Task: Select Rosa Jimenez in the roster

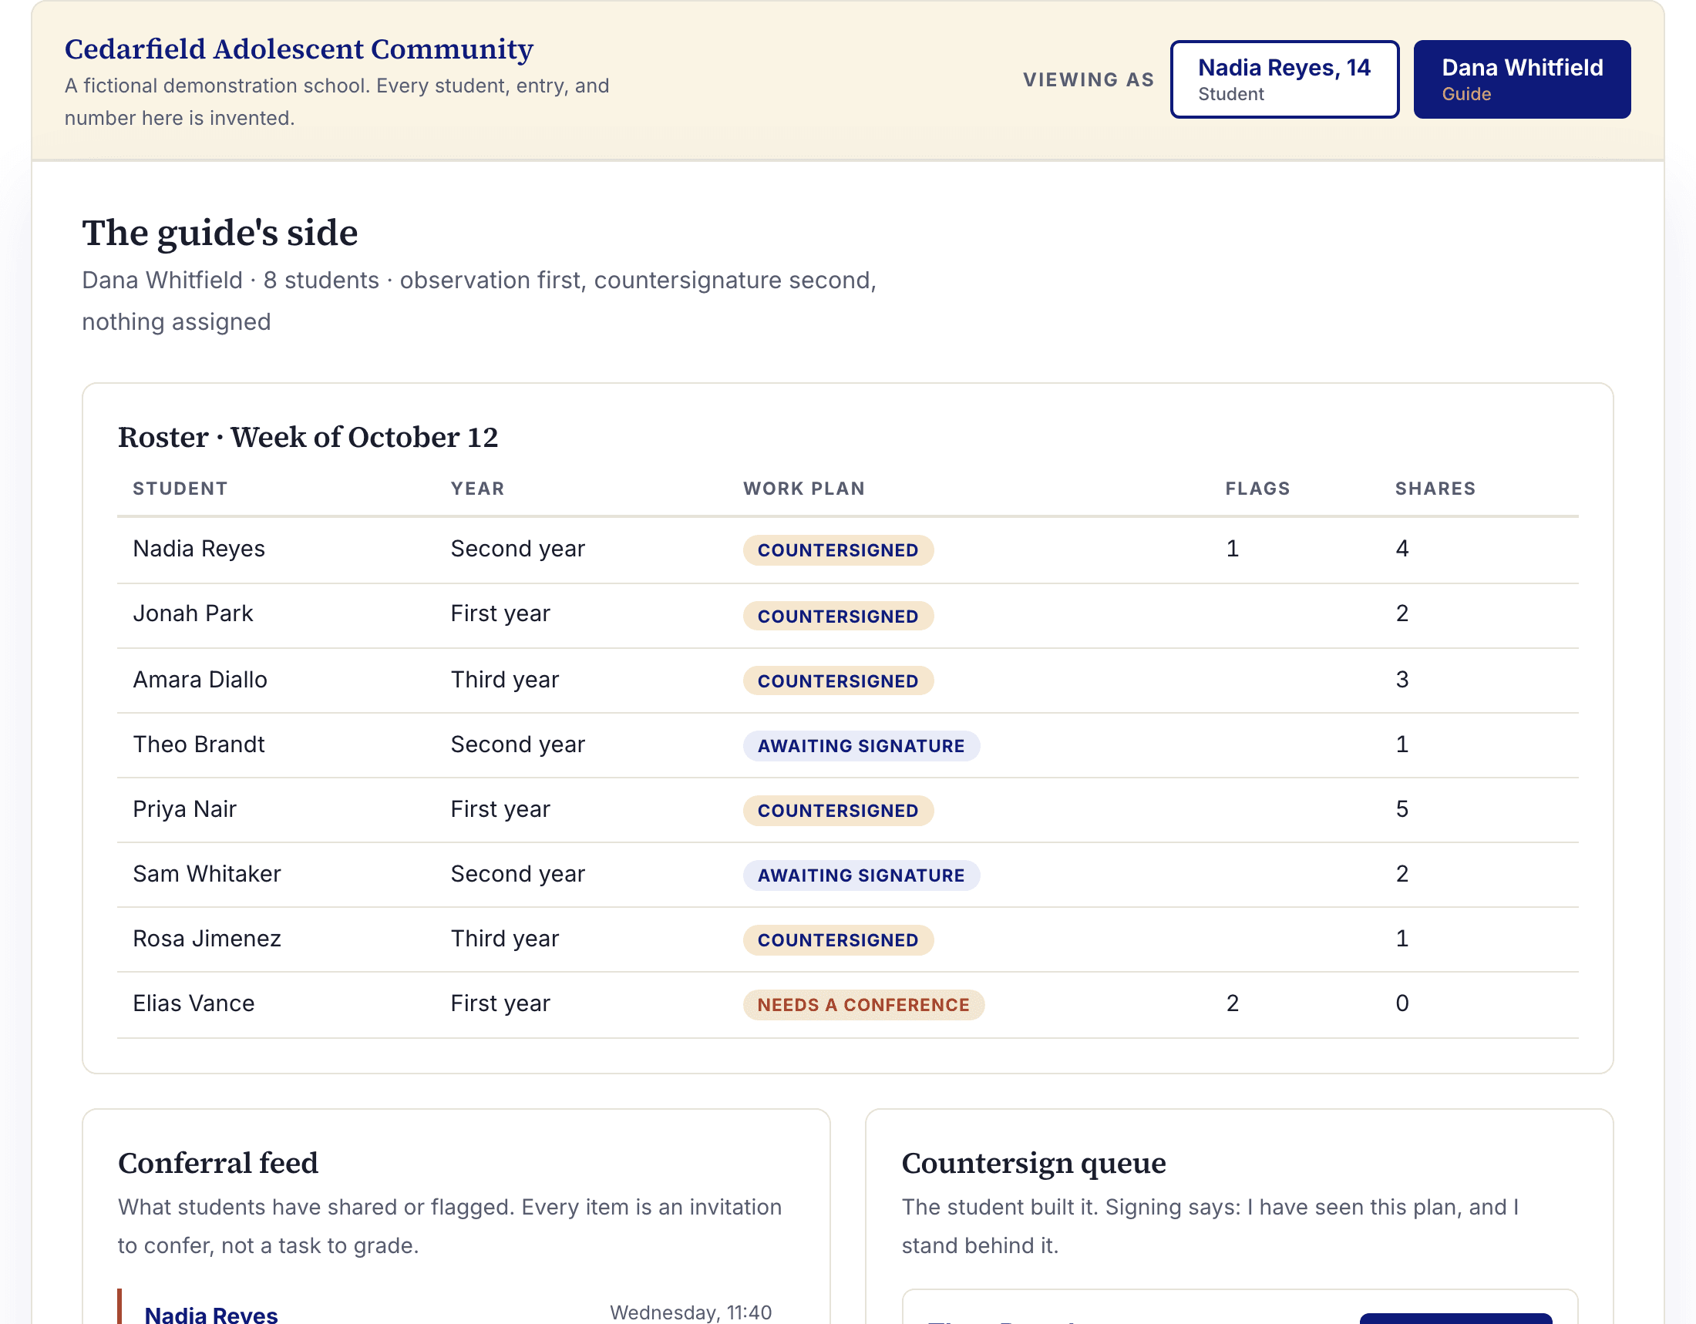Action: pos(207,939)
